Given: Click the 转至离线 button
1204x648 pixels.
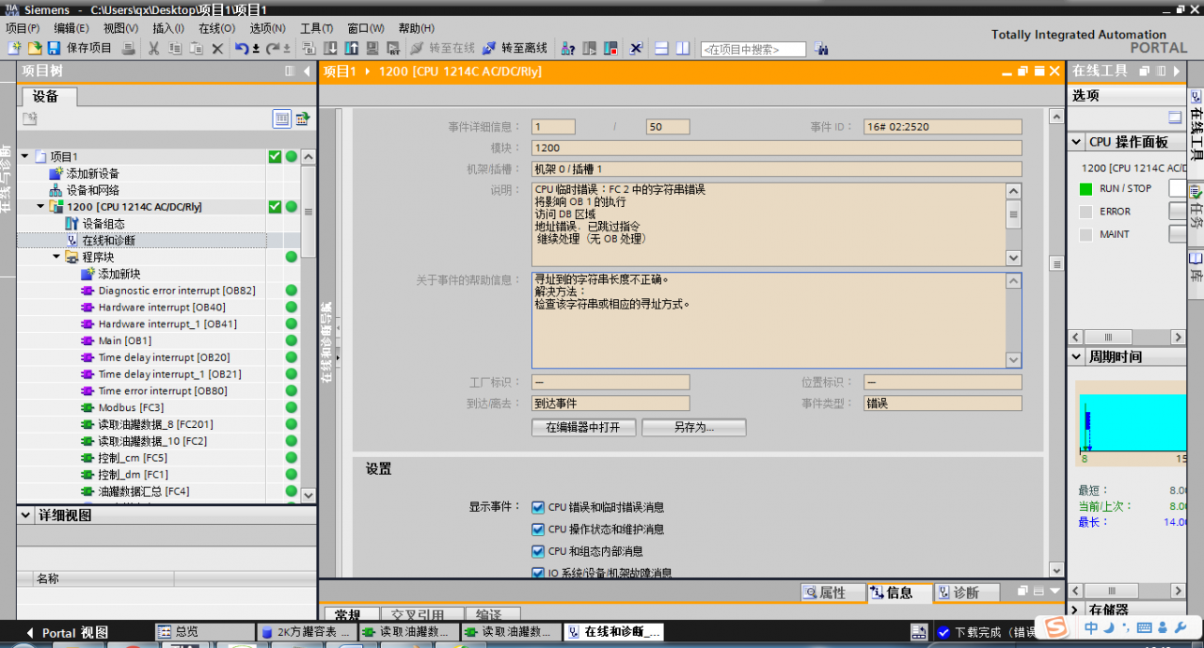Looking at the screenshot, I should click(x=515, y=48).
